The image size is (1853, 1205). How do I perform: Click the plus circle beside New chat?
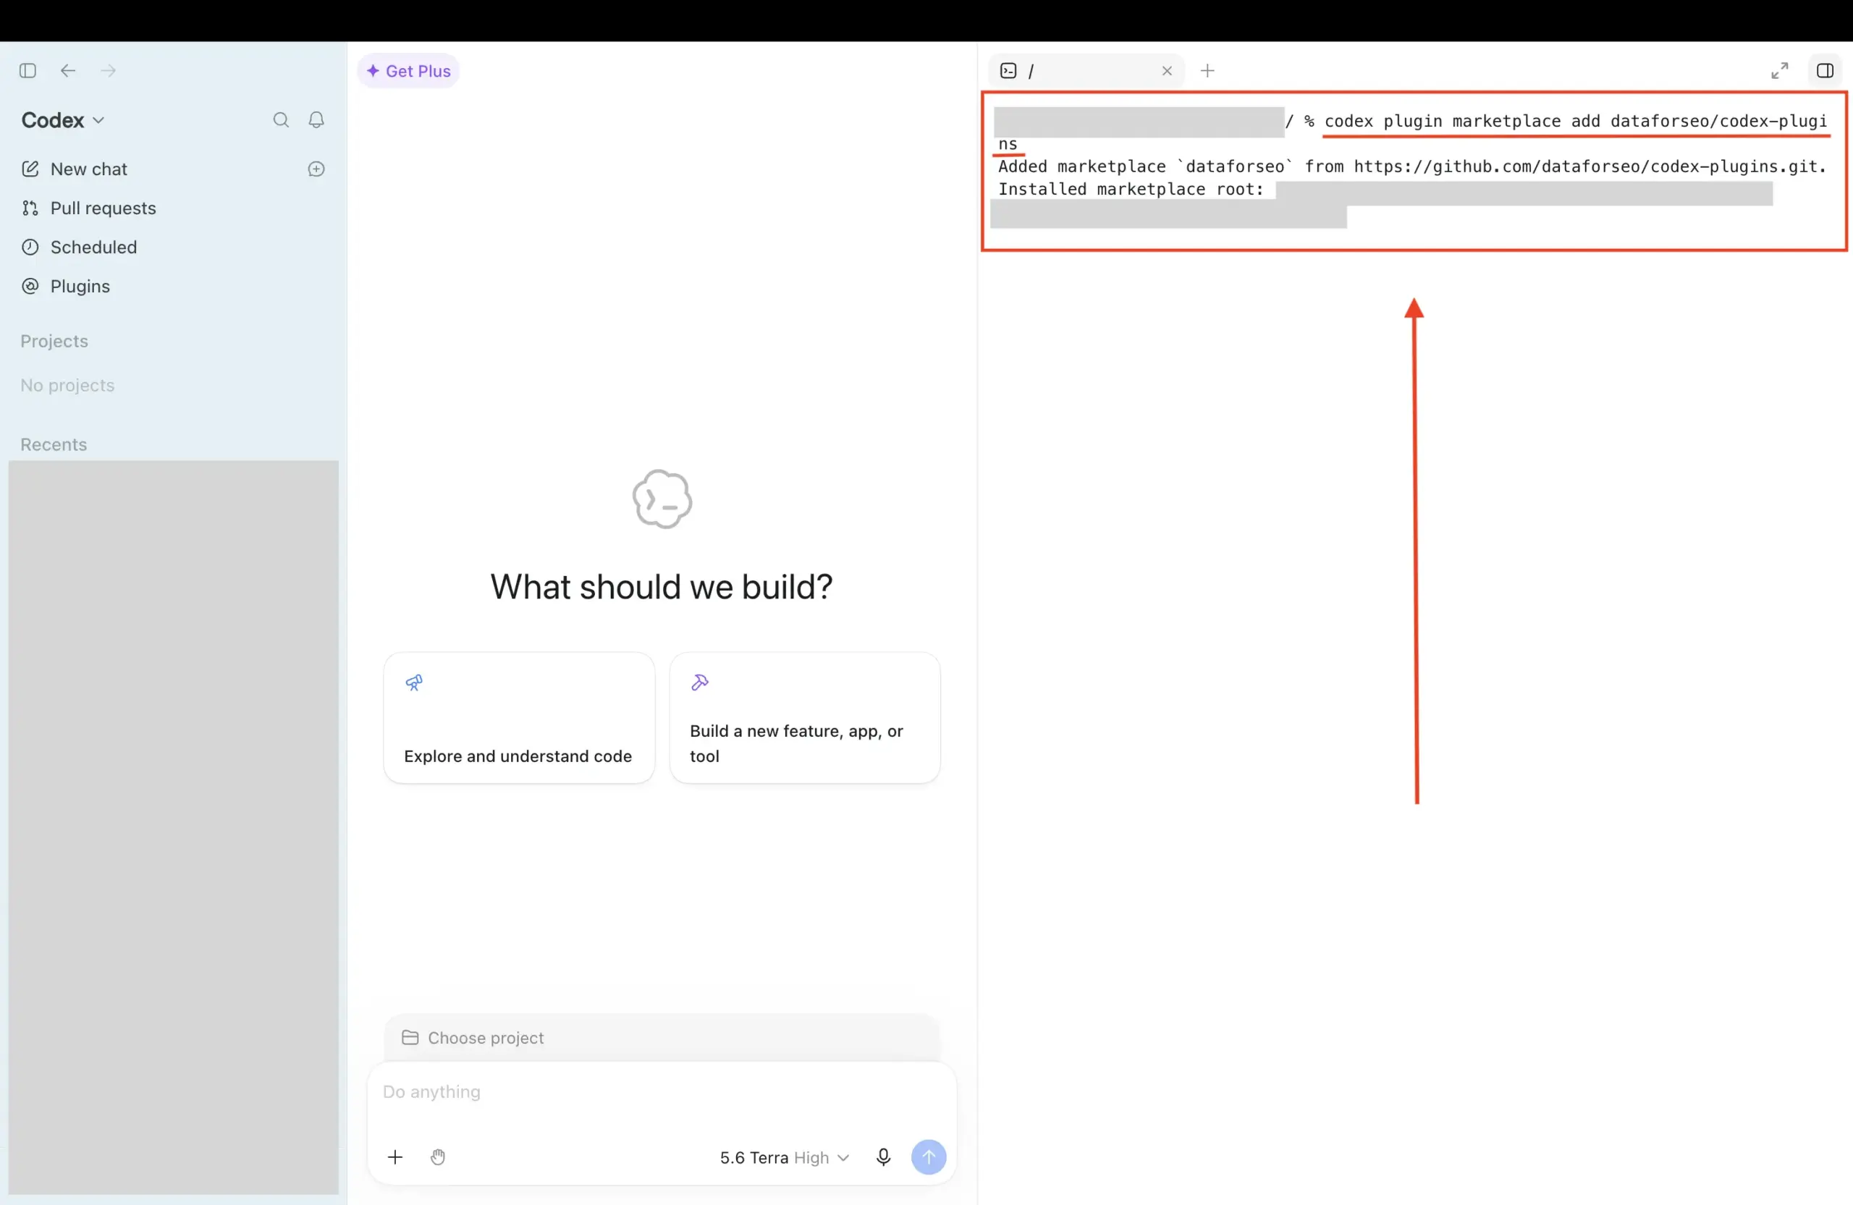pos(316,169)
